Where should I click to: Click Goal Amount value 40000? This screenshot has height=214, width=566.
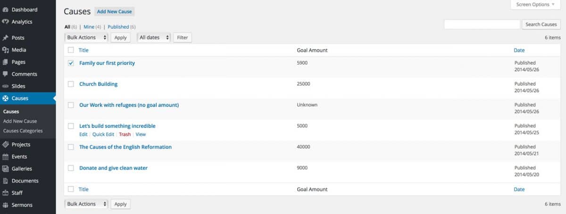pyautogui.click(x=303, y=147)
